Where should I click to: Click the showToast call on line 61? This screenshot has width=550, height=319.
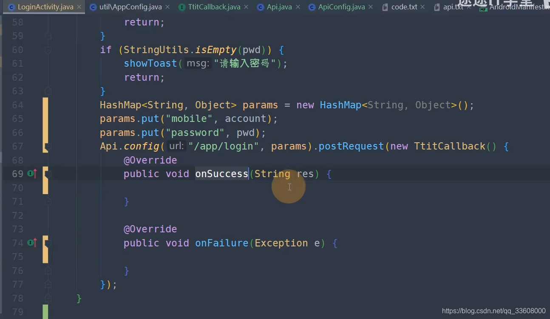150,63
